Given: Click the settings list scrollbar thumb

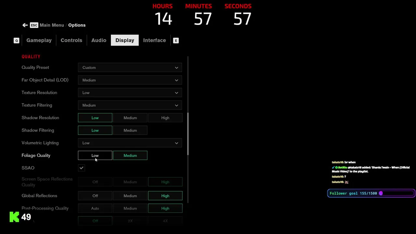Looking at the screenshot, I should pos(188,134).
